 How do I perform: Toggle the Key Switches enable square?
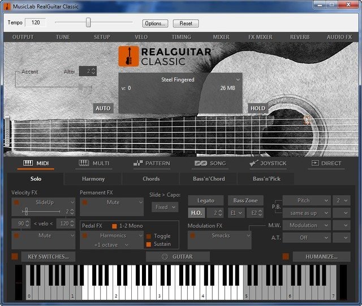15,256
